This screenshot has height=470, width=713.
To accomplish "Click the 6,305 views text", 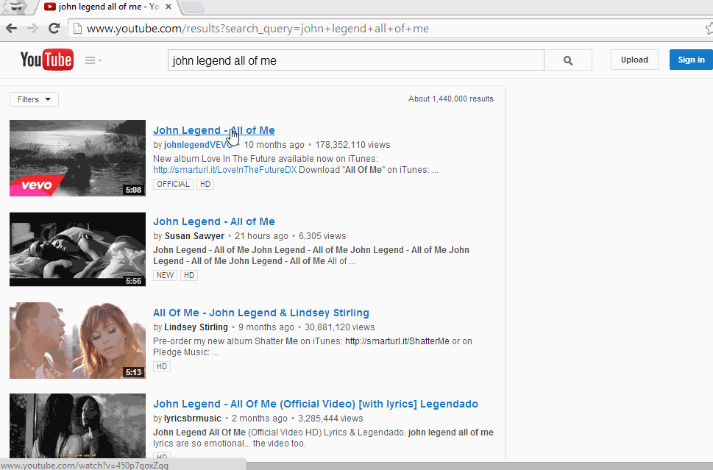I will tap(322, 236).
